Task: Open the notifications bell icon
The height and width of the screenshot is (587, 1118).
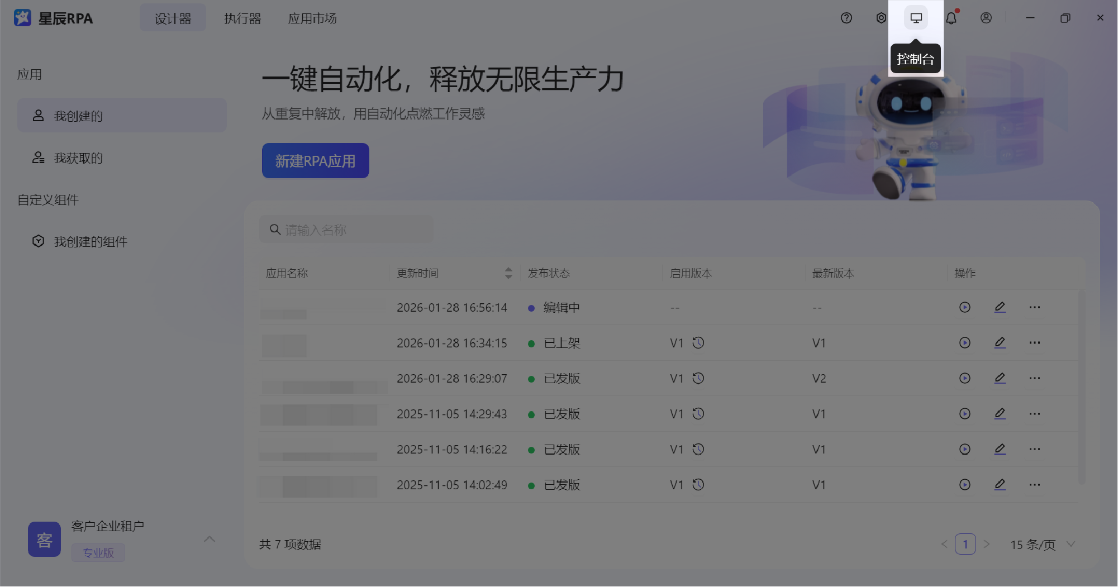Action: coord(951,18)
